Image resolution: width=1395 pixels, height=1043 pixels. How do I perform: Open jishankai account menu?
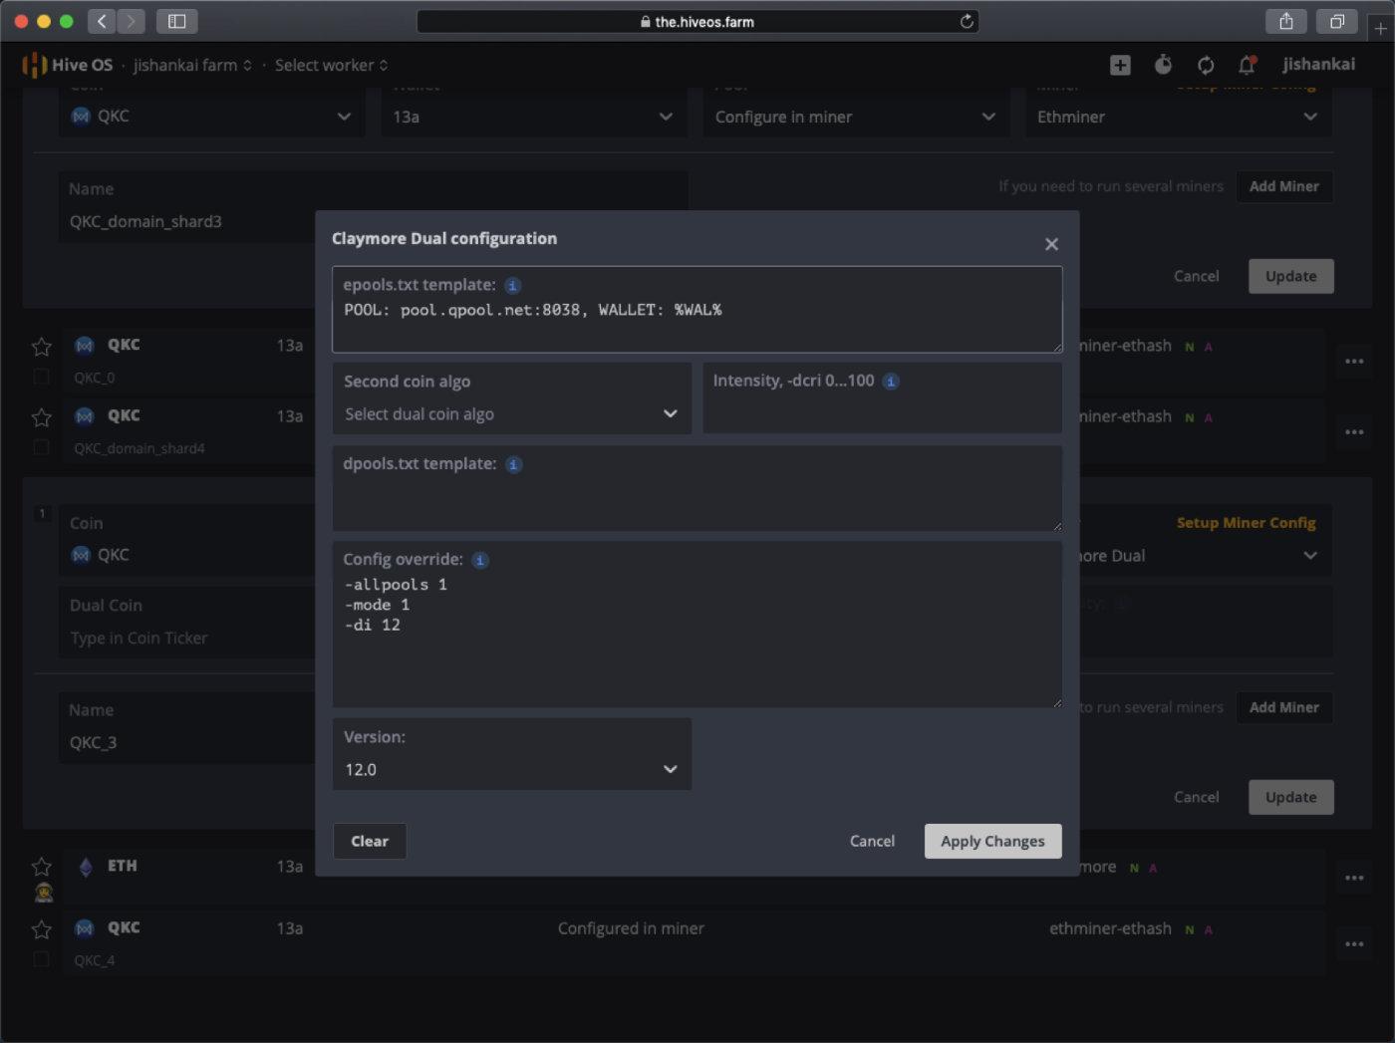click(1318, 65)
